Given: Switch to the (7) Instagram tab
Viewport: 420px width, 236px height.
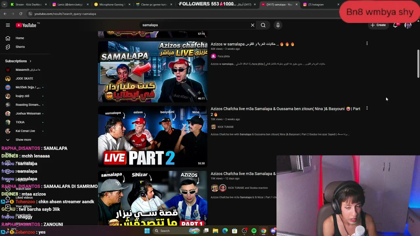Looking at the screenshot, I should pos(321,5).
